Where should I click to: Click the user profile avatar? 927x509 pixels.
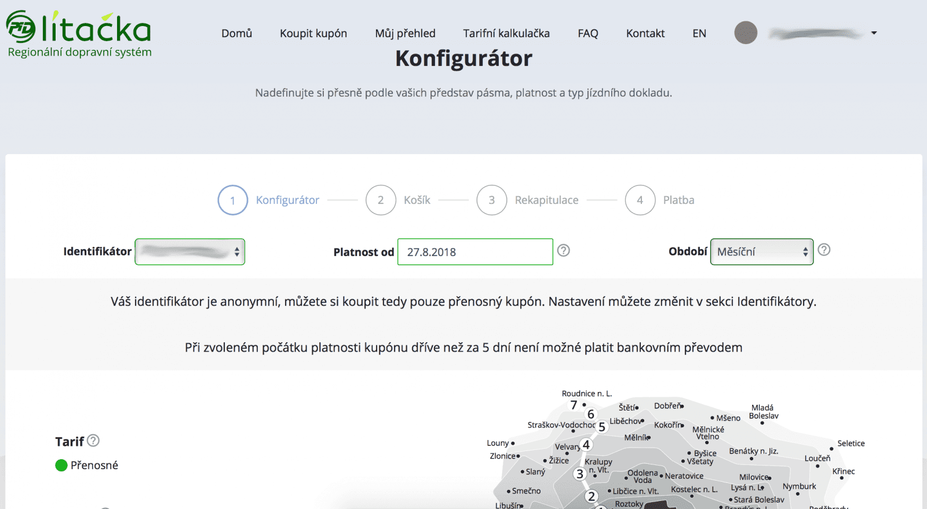pyautogui.click(x=746, y=33)
